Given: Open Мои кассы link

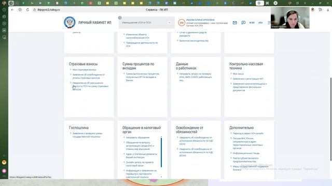Looking at the screenshot, I should [238, 74].
